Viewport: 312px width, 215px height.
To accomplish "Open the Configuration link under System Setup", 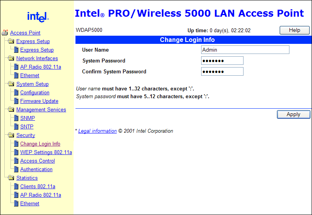I will (35, 92).
